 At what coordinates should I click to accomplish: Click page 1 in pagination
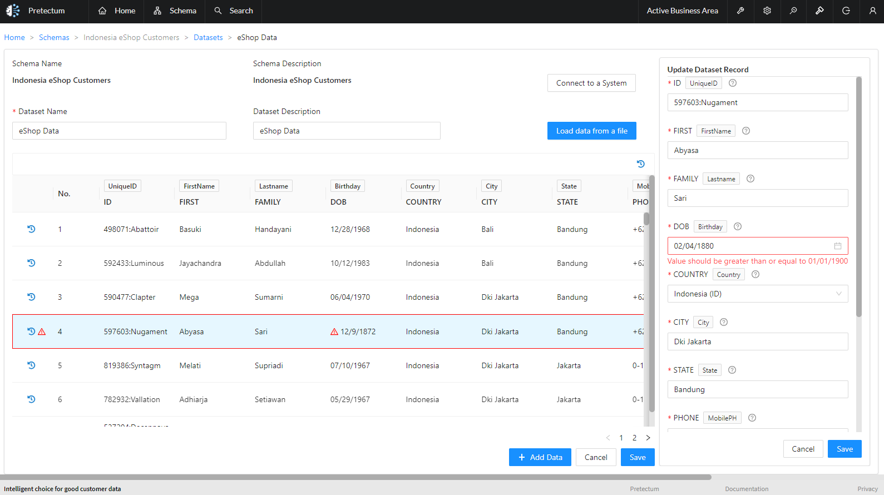621,438
